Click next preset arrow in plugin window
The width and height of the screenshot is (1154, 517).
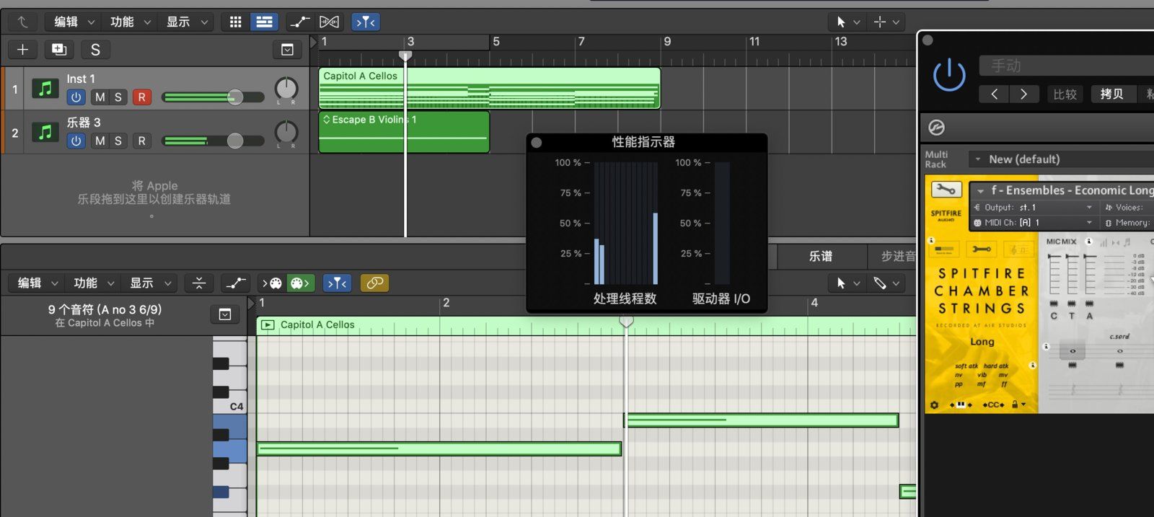point(1024,94)
